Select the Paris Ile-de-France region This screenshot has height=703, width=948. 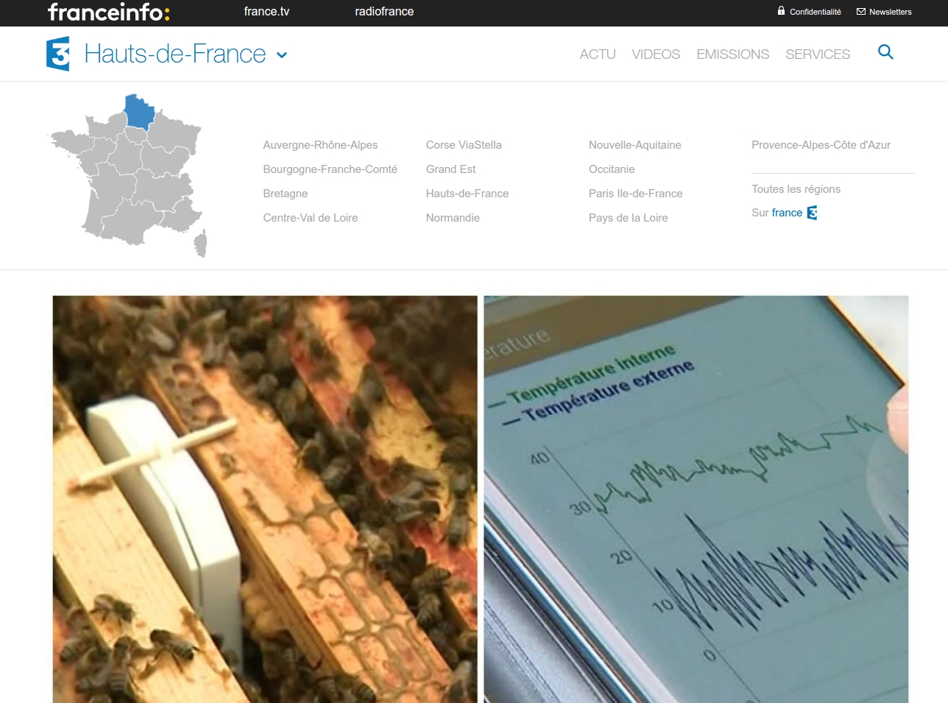636,194
